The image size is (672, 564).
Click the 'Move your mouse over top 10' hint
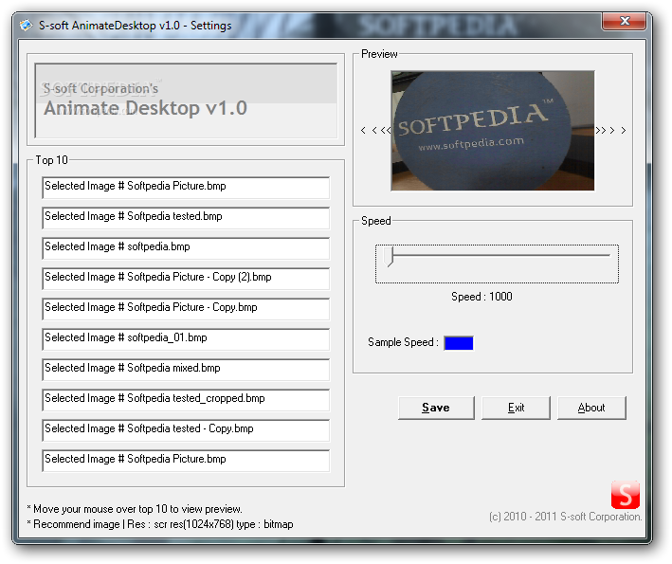pyautogui.click(x=135, y=509)
